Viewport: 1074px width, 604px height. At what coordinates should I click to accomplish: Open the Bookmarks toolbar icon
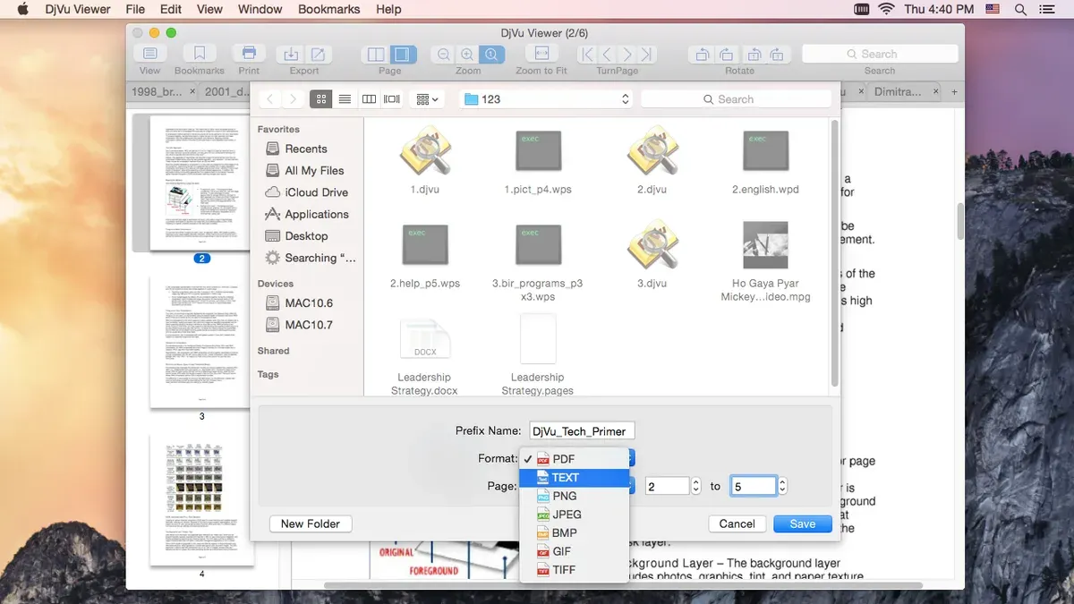200,55
